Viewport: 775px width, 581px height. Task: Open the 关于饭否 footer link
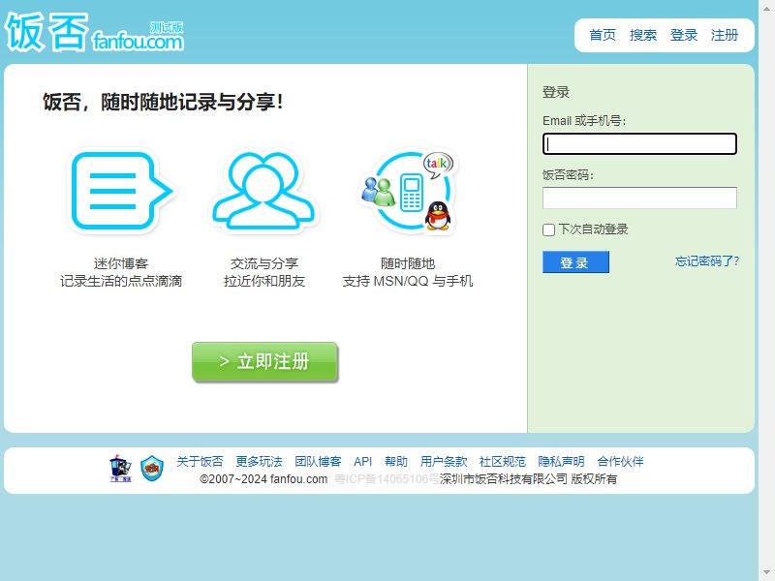coord(200,462)
